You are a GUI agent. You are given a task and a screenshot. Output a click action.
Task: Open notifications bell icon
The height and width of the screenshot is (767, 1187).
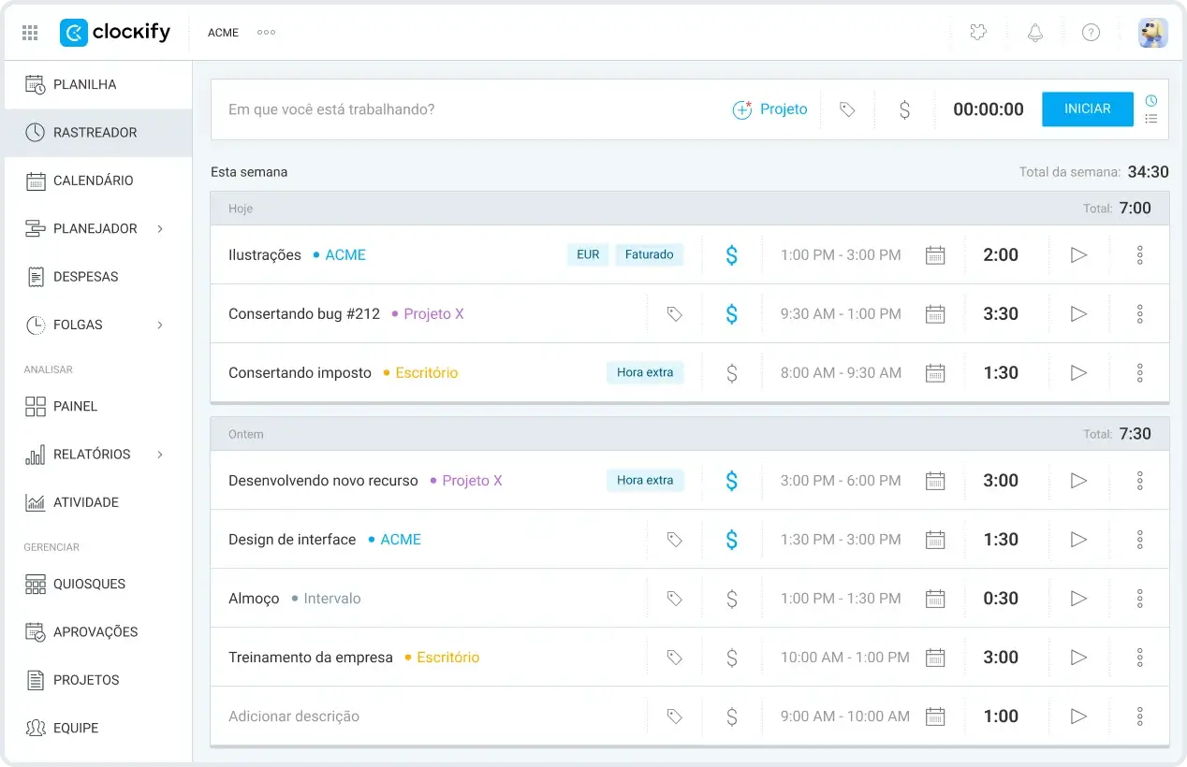pos(1034,33)
